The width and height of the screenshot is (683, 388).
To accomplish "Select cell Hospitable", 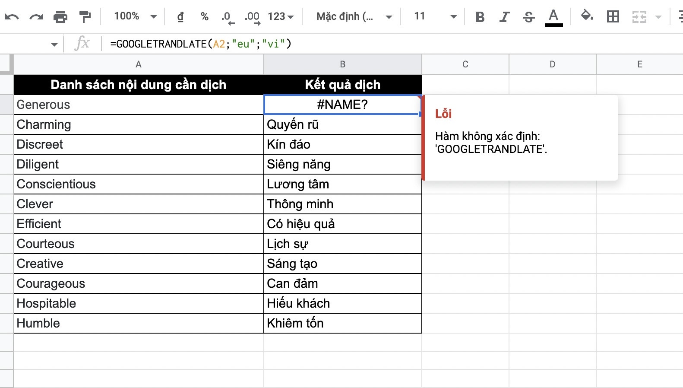I will [139, 303].
